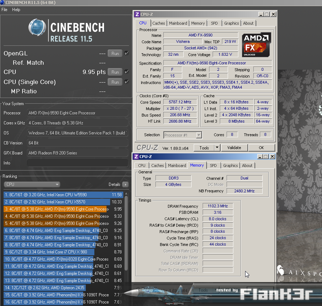The width and height of the screenshot is (322, 306).
Task: Click the Max TDP value 219 W
Action: [230, 41]
